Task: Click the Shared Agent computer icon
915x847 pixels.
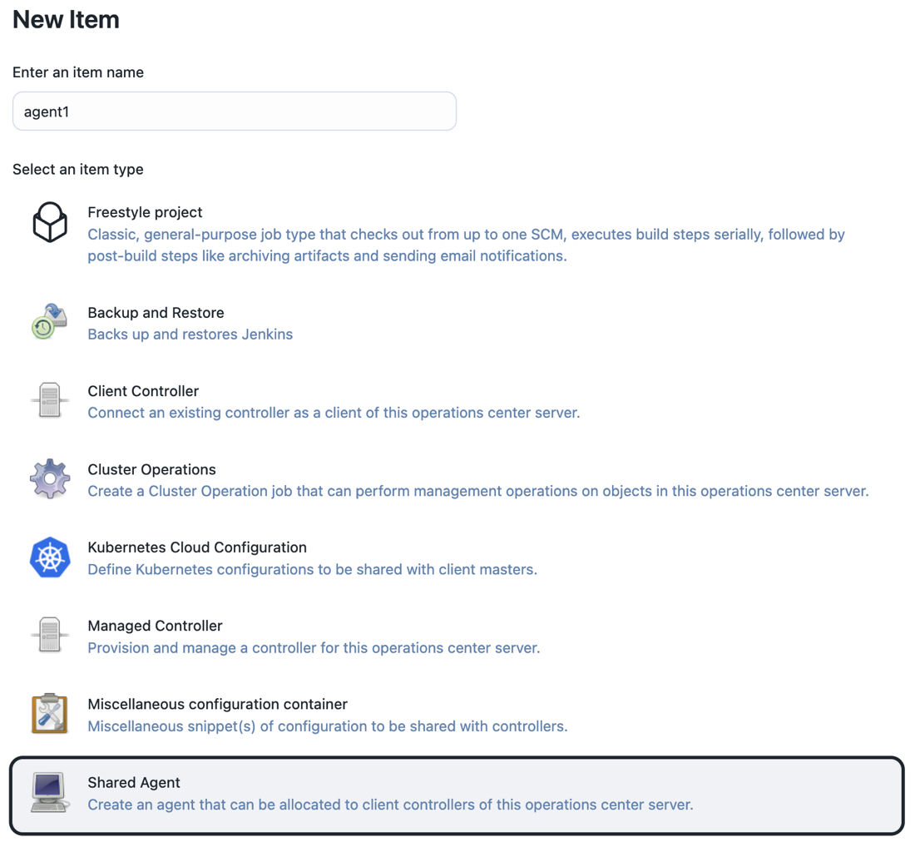Action: 49,792
